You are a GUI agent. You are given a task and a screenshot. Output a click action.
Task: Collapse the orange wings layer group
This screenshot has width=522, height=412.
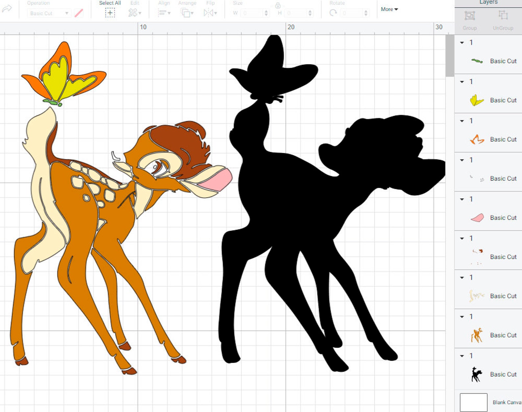coord(462,121)
